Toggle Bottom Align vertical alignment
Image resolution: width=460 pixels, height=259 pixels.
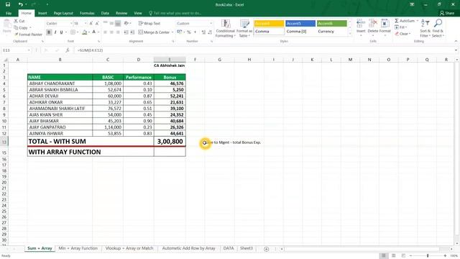tap(118, 23)
